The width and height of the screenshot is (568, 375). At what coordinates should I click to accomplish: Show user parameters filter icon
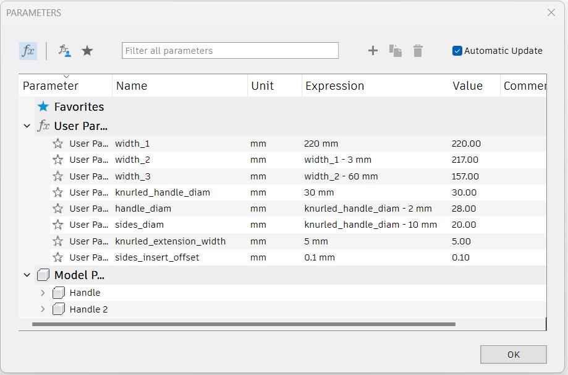point(64,51)
